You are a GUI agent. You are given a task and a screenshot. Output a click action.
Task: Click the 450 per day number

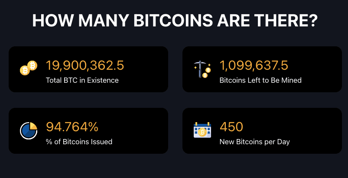point(231,127)
